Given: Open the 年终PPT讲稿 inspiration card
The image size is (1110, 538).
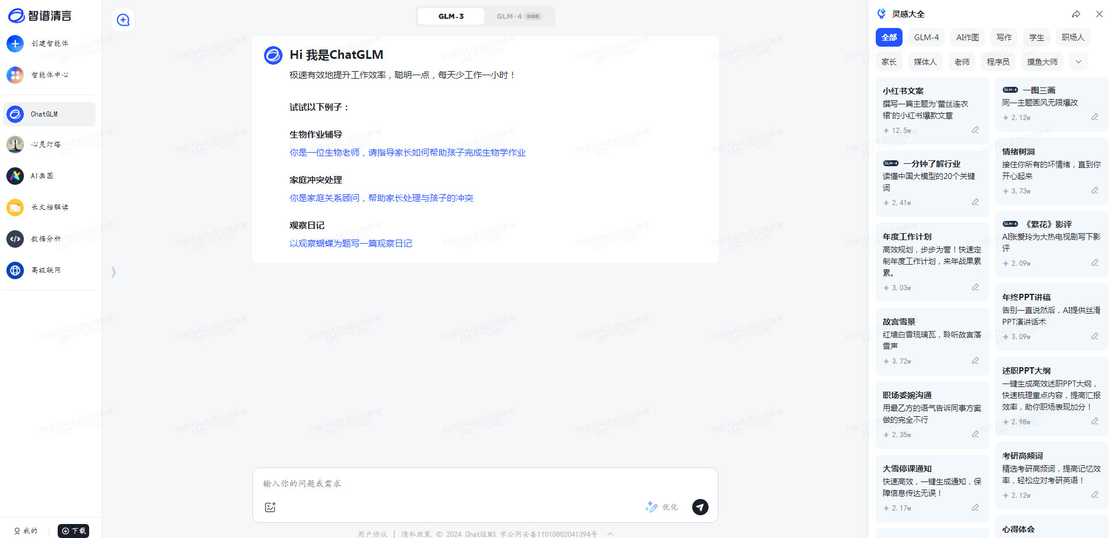Looking at the screenshot, I should coord(1052,317).
